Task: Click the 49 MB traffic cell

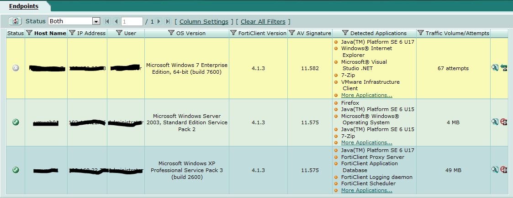Action: (453, 170)
